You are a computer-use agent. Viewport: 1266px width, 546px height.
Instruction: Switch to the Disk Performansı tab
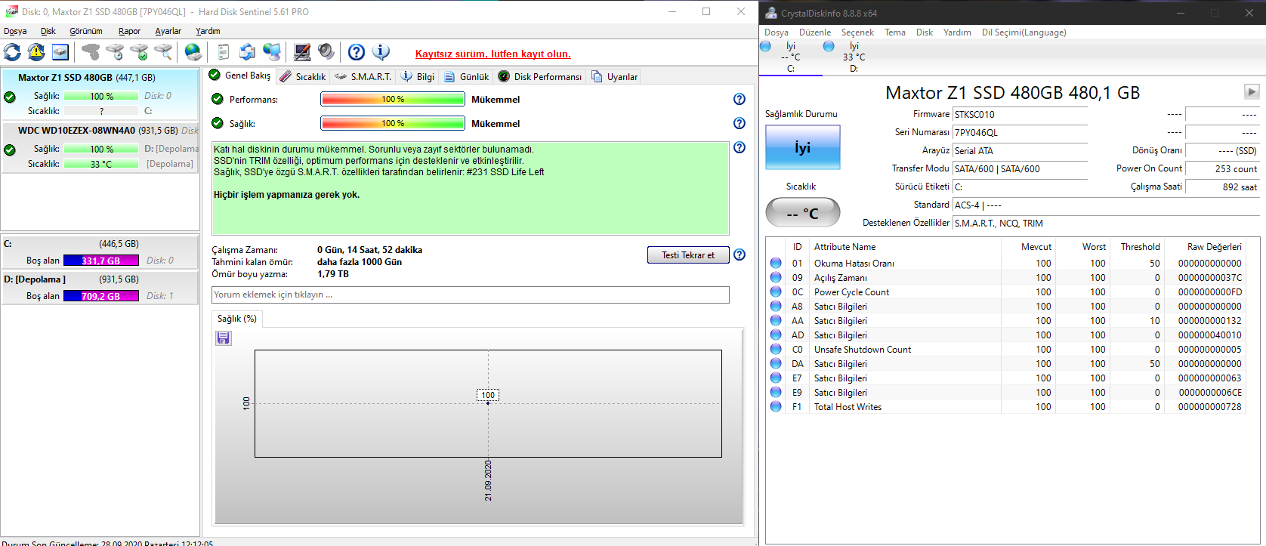540,76
